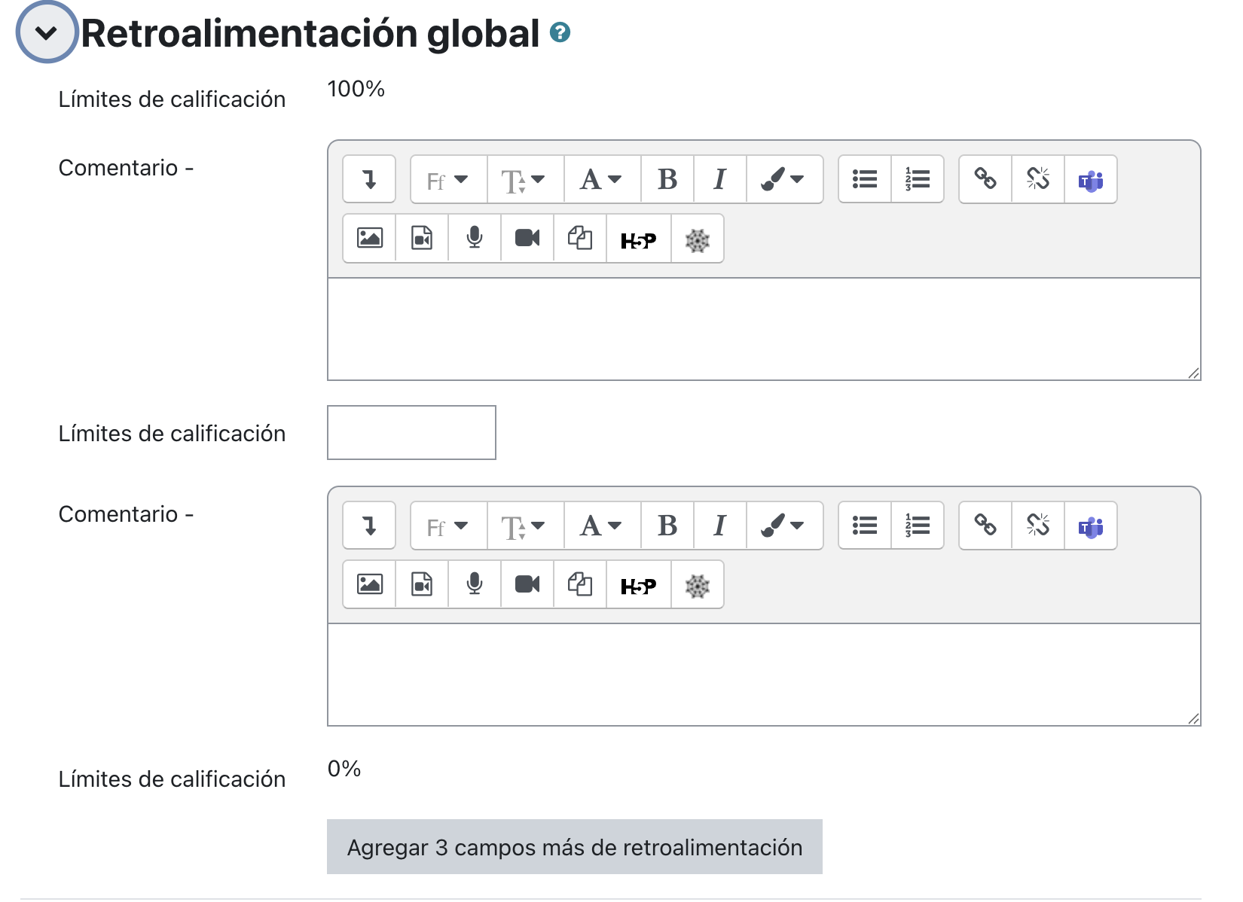Toggle bold in first Comentario editor

667,179
